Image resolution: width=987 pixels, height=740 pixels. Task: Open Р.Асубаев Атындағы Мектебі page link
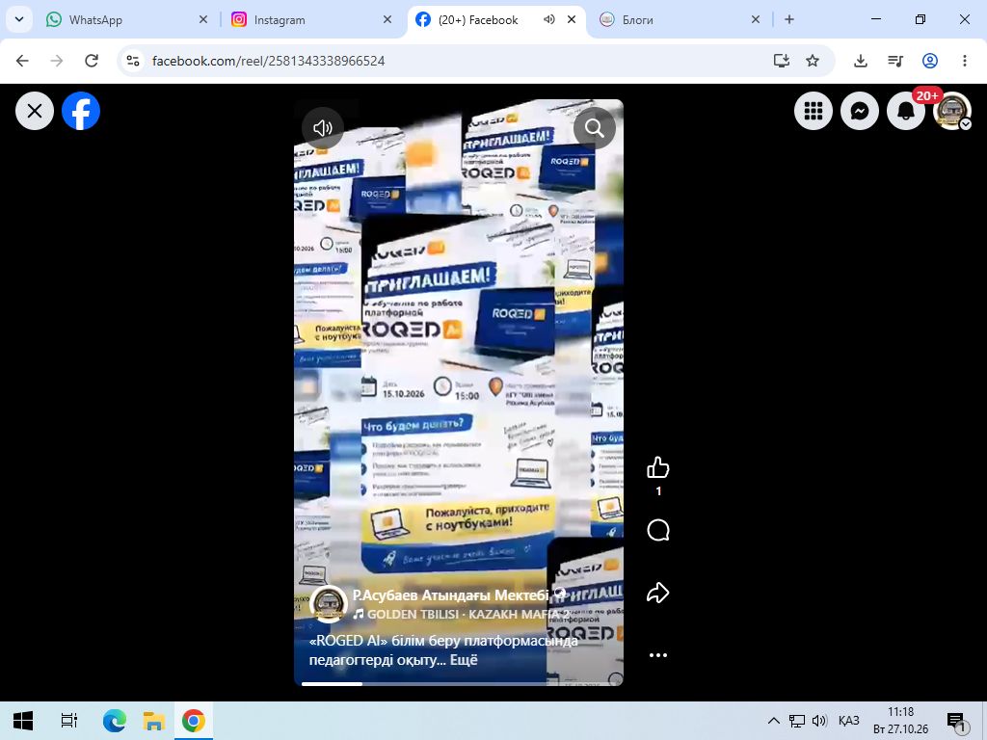451,595
